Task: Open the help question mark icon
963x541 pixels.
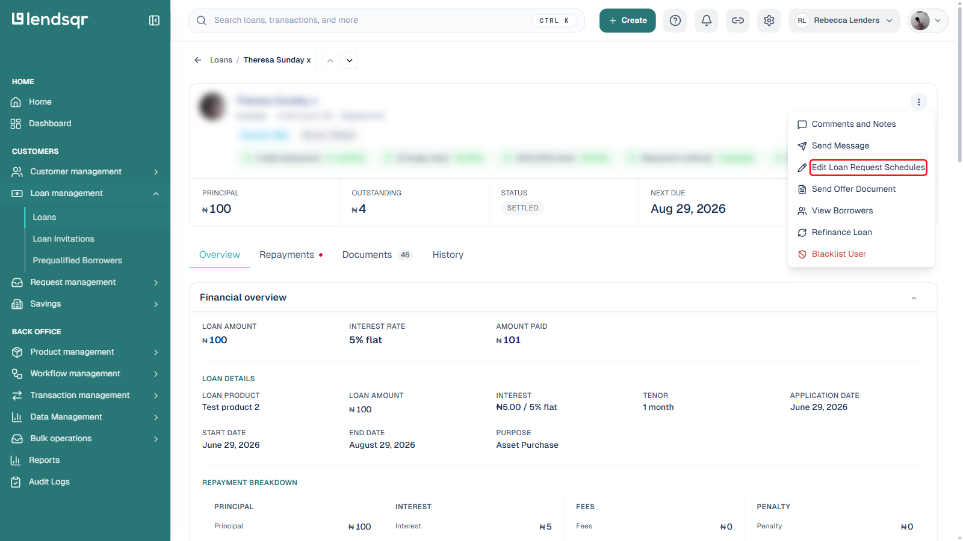Action: (675, 20)
